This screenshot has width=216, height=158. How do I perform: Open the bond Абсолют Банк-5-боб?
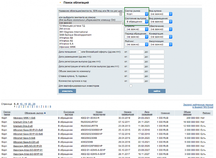[x=24, y=138]
